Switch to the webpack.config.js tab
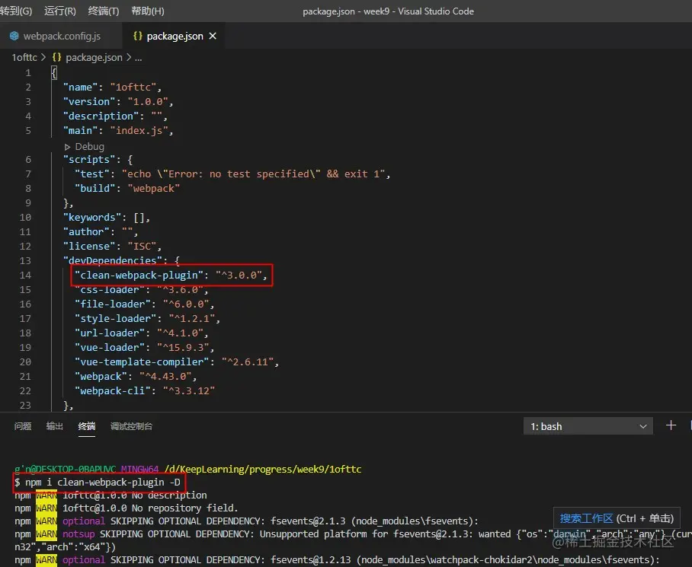Viewport: 692px width, 567px height. [x=62, y=36]
